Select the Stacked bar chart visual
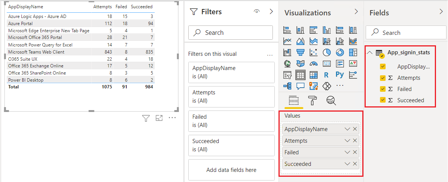 287,30
